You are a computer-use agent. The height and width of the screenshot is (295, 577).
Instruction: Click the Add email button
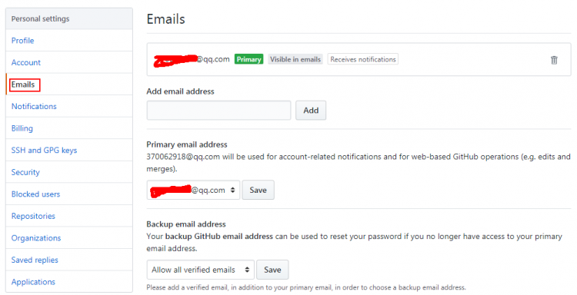pos(311,110)
